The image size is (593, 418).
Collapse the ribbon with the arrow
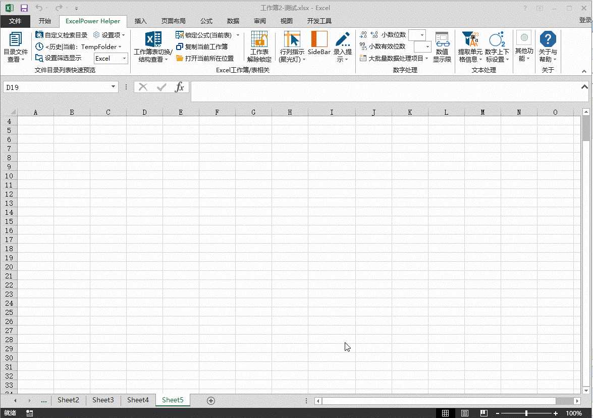click(x=584, y=71)
